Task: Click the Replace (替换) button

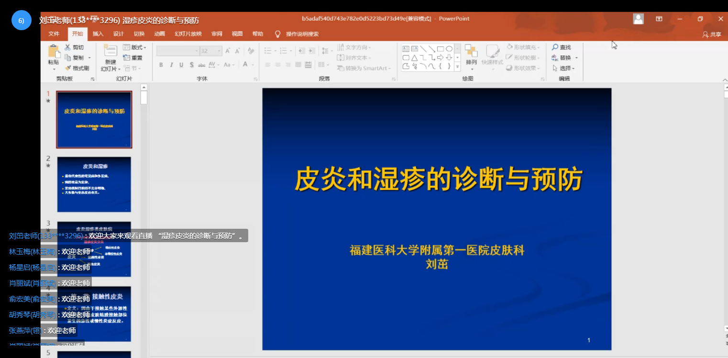Action: coord(564,58)
